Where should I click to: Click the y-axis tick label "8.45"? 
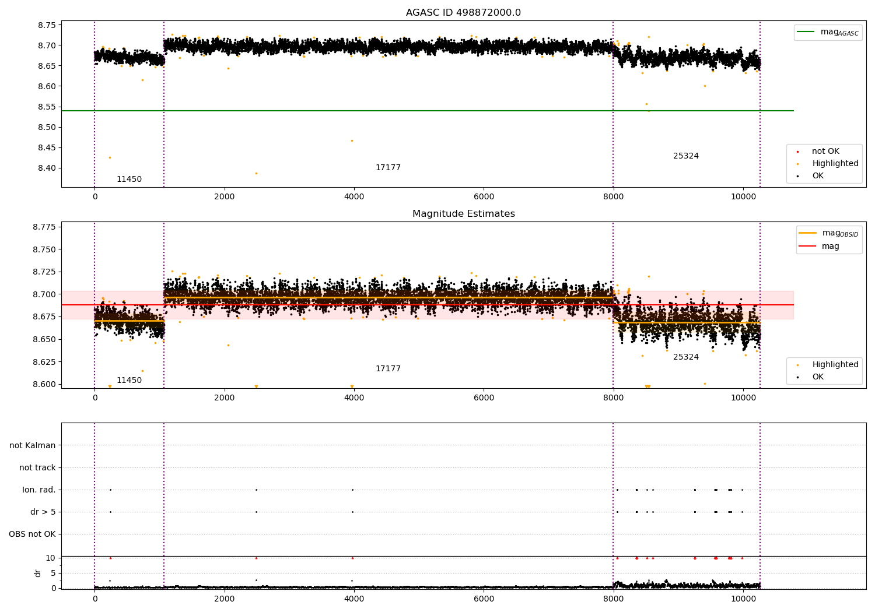tap(47, 147)
